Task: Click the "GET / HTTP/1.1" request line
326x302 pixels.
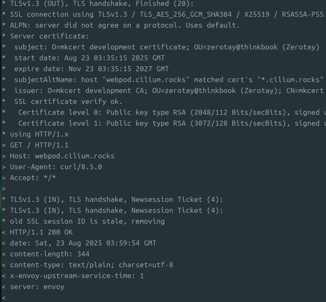Action: 39,145
